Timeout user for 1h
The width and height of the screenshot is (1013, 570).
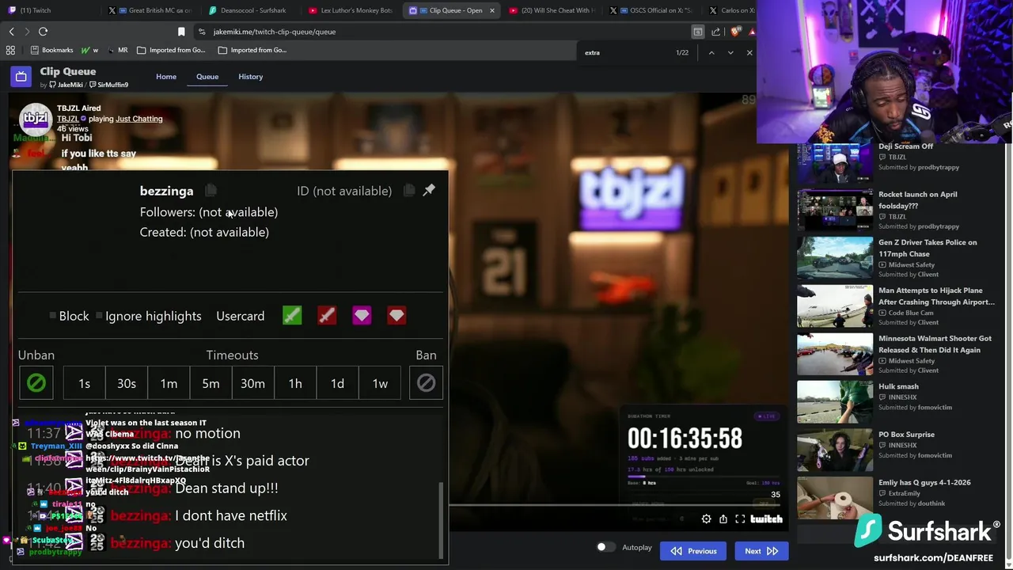click(295, 383)
